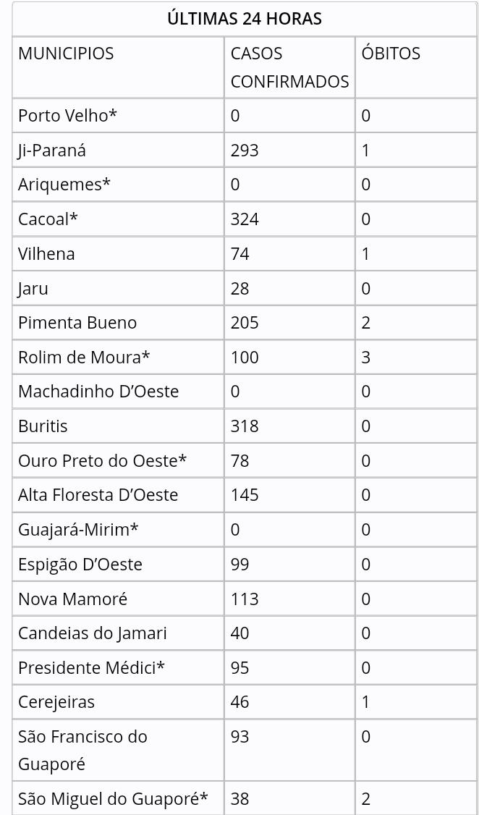Select the Ji-Paraná row name
The image size is (479, 815).
[52, 150]
